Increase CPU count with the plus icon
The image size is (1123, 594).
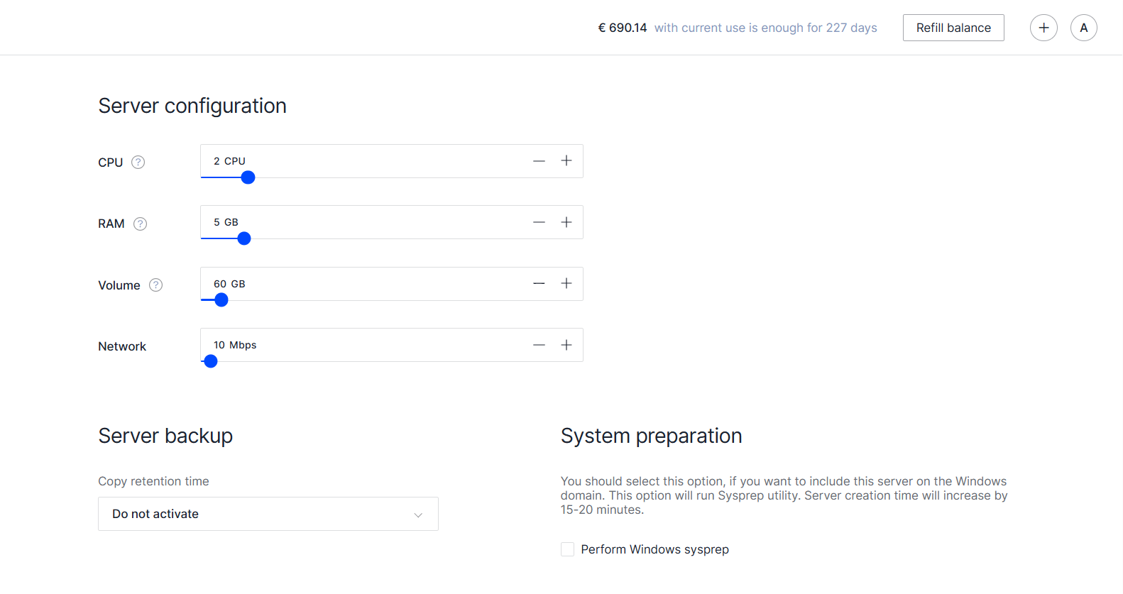566,161
